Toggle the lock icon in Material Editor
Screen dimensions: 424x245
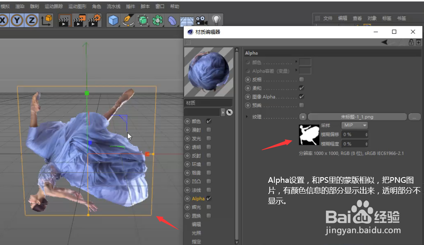[411, 42]
